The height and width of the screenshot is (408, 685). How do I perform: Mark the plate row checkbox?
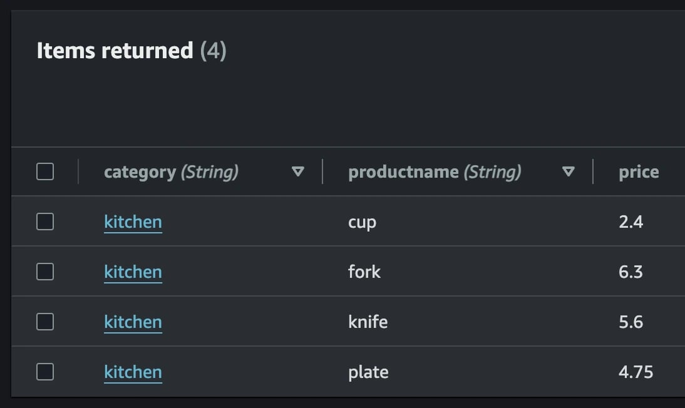point(45,372)
